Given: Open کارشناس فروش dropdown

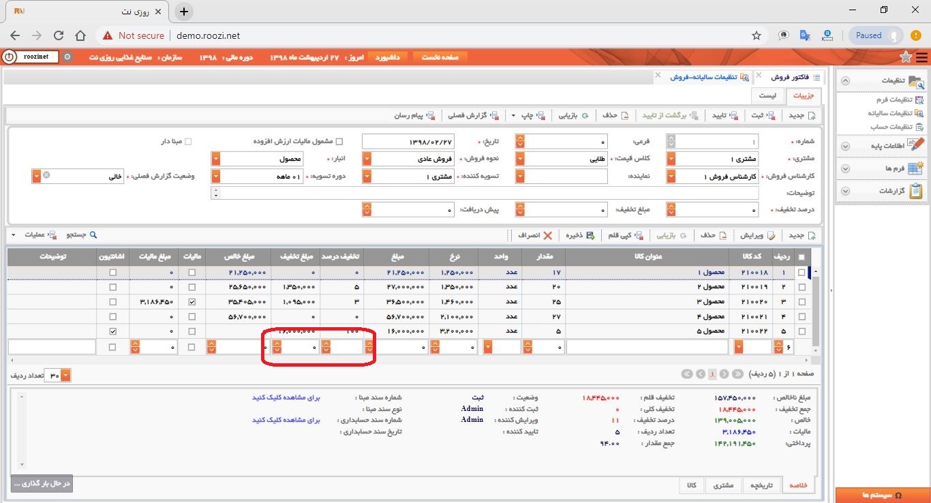Looking at the screenshot, I should pos(671,177).
